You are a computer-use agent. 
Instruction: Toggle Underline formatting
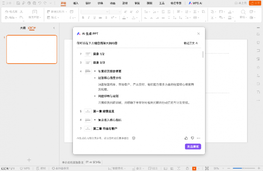94,17
